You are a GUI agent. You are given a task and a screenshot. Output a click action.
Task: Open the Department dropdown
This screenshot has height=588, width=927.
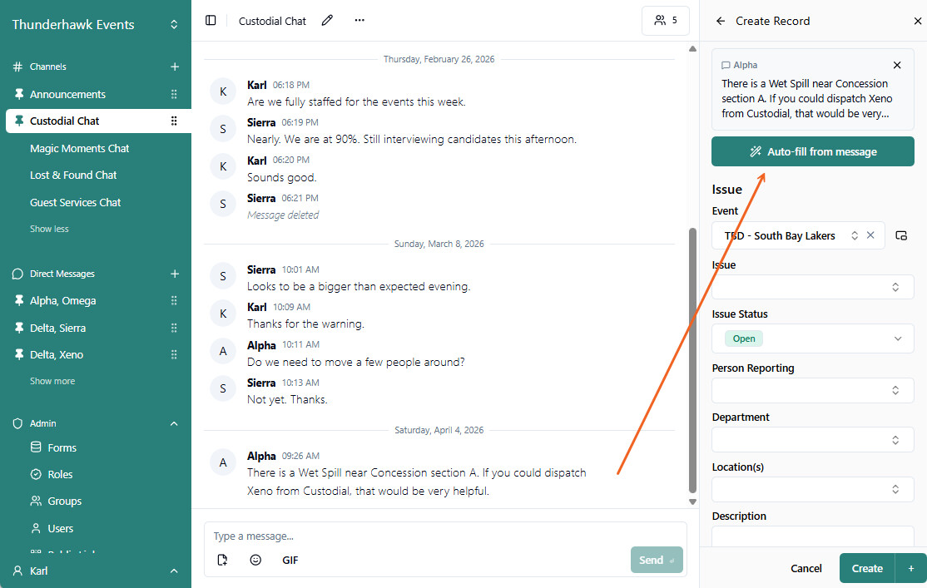point(813,440)
